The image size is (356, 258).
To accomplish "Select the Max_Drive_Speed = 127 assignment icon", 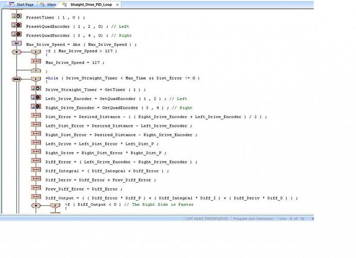I will pos(36,61).
